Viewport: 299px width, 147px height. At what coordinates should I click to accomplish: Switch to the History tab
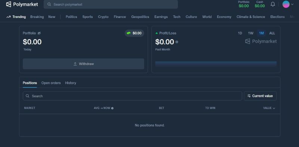click(x=71, y=83)
